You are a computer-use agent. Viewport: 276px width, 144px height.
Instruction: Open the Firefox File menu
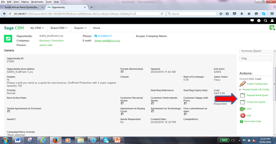(x=3, y=2)
